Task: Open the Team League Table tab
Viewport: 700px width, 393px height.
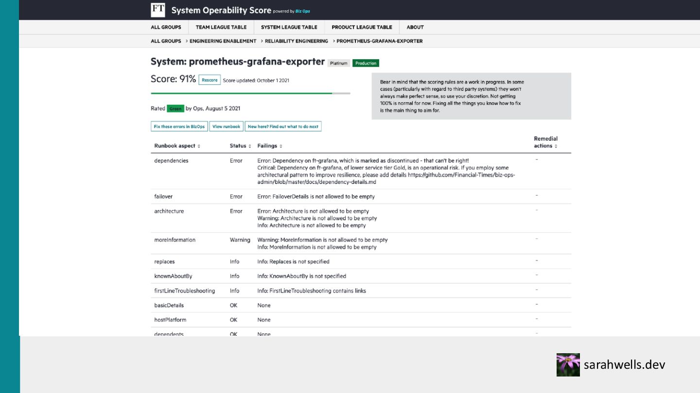Action: click(221, 27)
